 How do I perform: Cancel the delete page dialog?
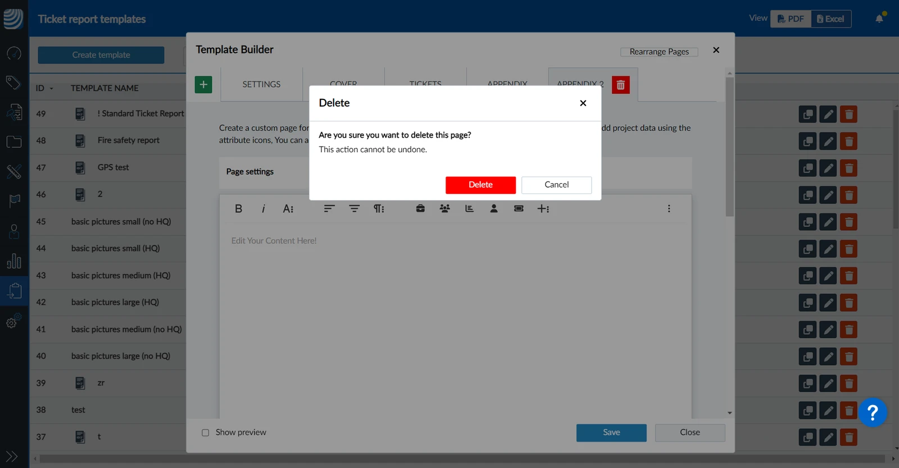[x=556, y=185]
